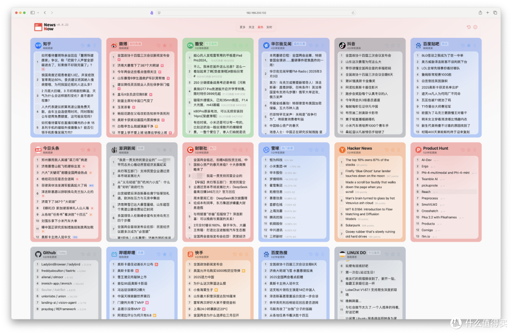Toggle the browser sidebar
This screenshot has width=512, height=334.
click(x=33, y=13)
